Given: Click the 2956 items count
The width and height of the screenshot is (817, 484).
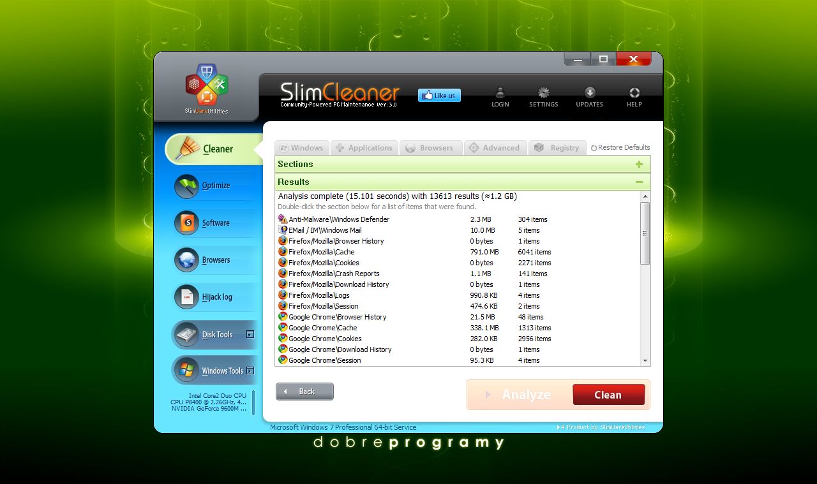Looking at the screenshot, I should click(x=534, y=339).
